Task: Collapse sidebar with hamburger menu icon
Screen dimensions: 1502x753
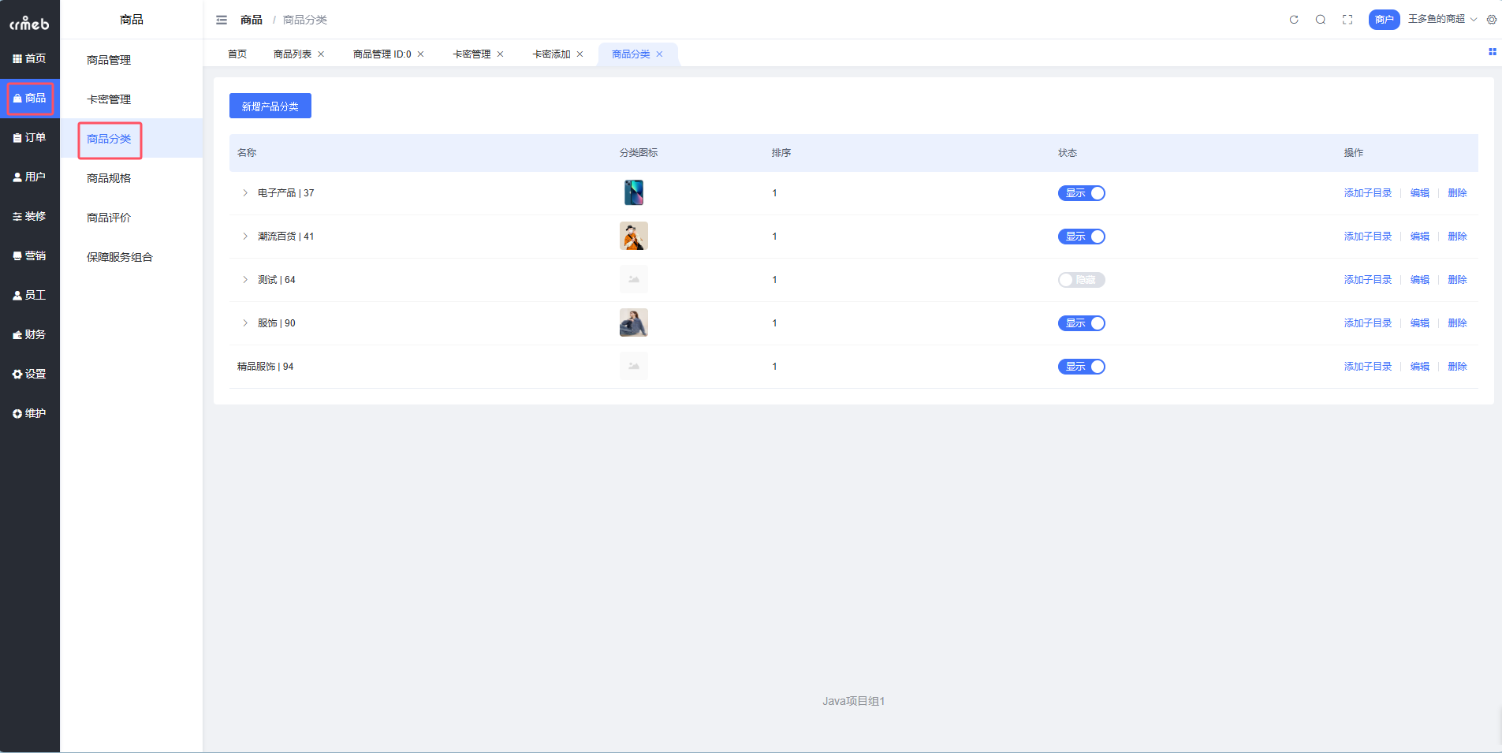Action: pyautogui.click(x=222, y=20)
